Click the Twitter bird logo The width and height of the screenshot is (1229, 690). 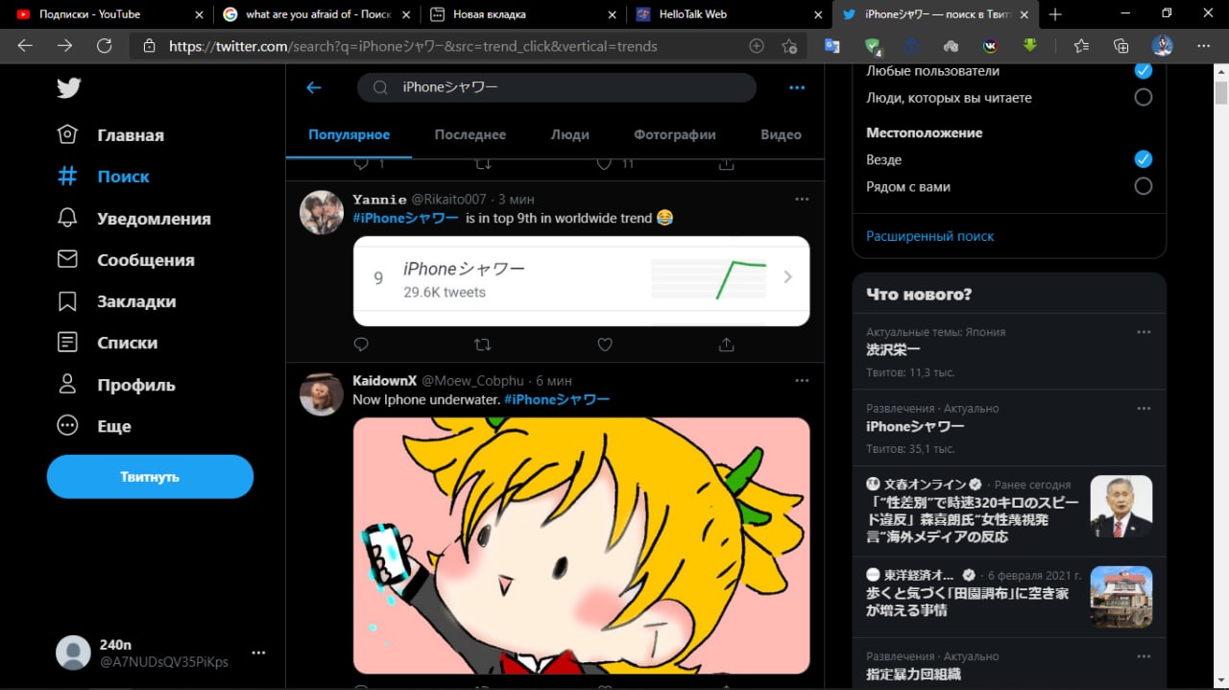click(x=68, y=88)
